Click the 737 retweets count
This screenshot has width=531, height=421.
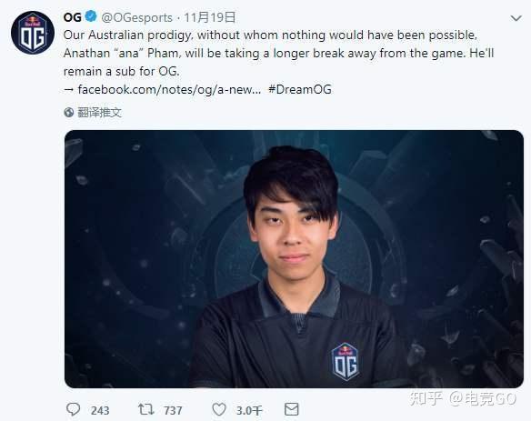173,410
